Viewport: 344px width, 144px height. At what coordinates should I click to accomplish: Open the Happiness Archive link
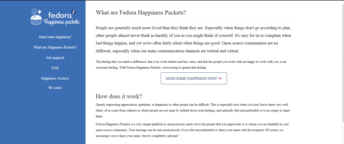tap(55, 78)
